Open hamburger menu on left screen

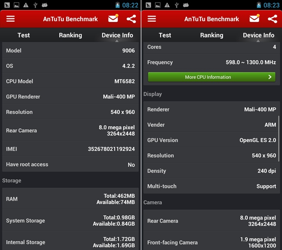coord(10,19)
